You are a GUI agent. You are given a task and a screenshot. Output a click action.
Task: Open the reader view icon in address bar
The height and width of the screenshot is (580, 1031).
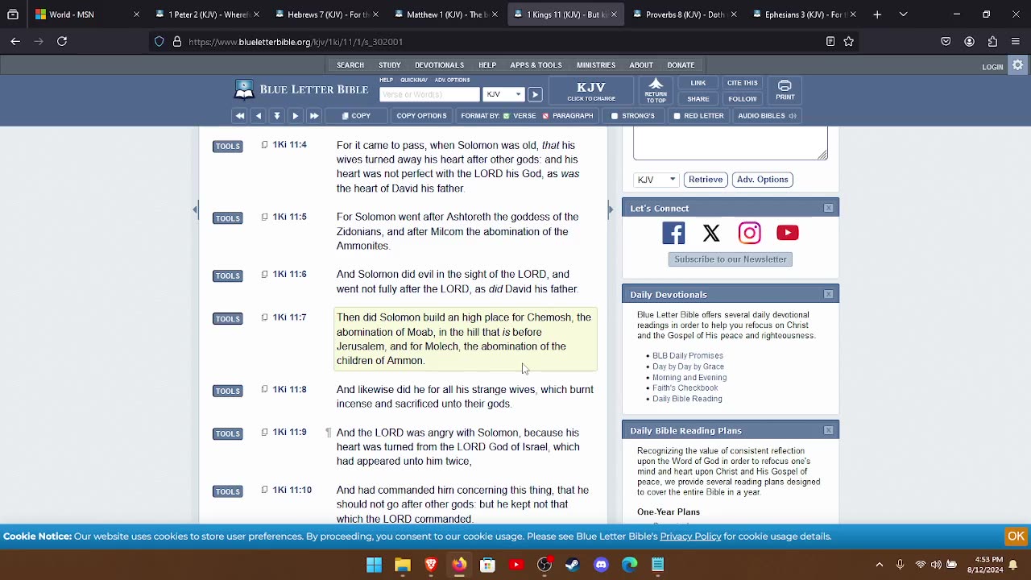[830, 41]
